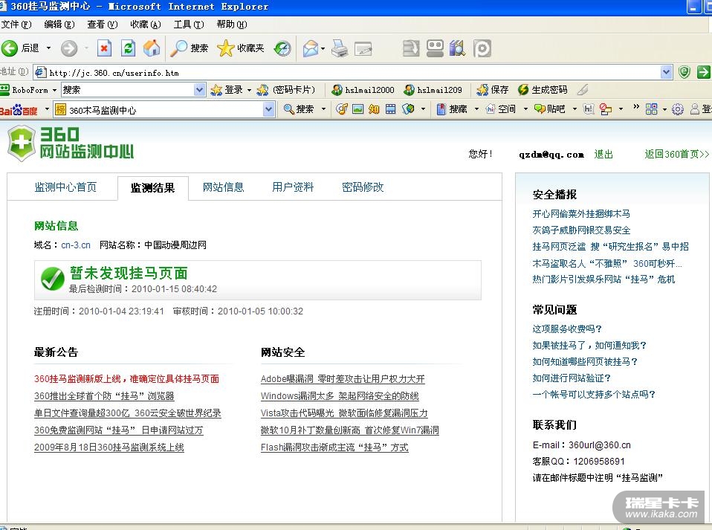The image size is (712, 530).
Task: Expand the address bar URL dropdown
Action: click(x=666, y=72)
